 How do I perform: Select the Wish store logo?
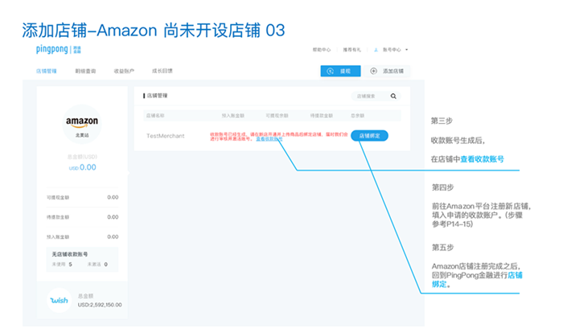[x=60, y=300]
